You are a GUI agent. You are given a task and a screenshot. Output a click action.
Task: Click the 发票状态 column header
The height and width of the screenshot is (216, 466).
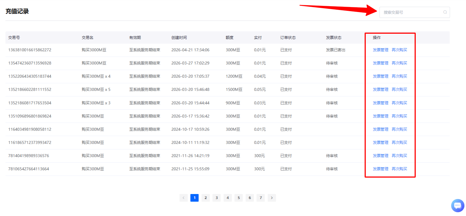334,38
